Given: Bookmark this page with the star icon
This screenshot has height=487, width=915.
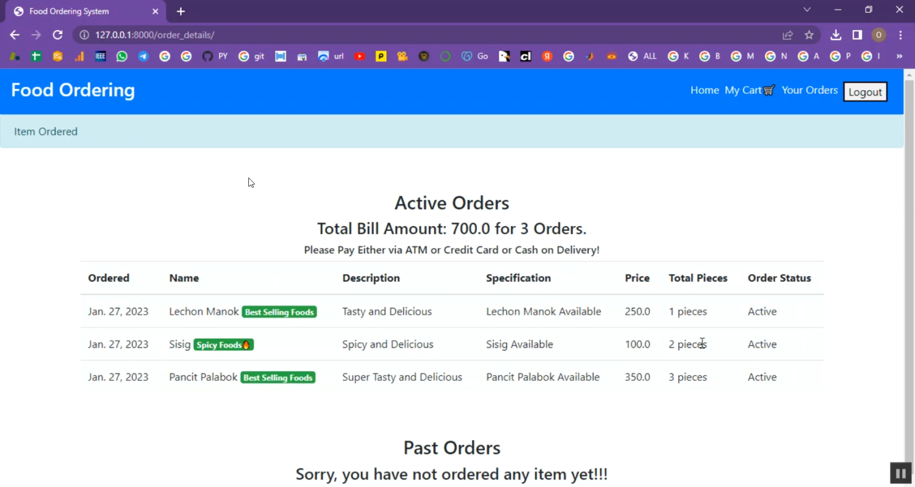Looking at the screenshot, I should click(x=809, y=35).
